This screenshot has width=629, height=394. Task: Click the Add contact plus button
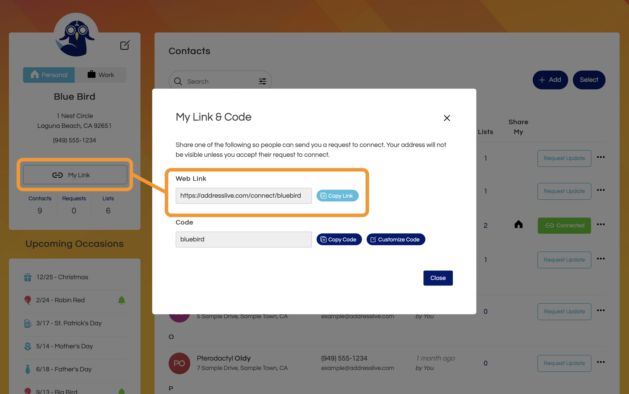(x=550, y=80)
